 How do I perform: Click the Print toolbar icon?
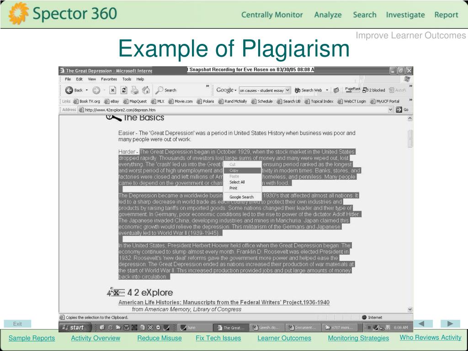point(135,90)
